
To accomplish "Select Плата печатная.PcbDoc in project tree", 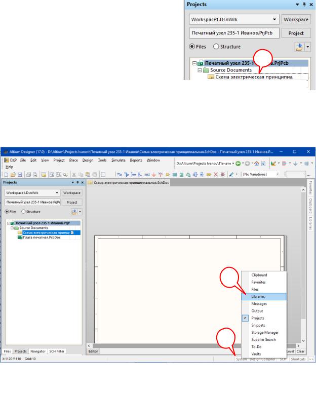I will coord(42,238).
